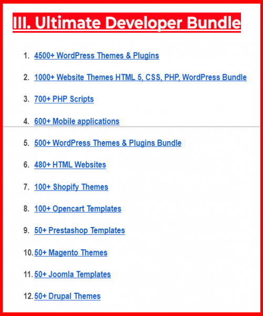This screenshot has width=263, height=316.
Task: Open the 100+ Opencart Templates link
Action: click(x=78, y=209)
